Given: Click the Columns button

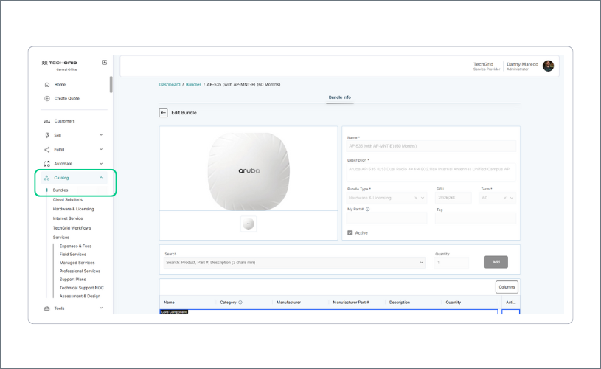Looking at the screenshot, I should [x=507, y=287].
